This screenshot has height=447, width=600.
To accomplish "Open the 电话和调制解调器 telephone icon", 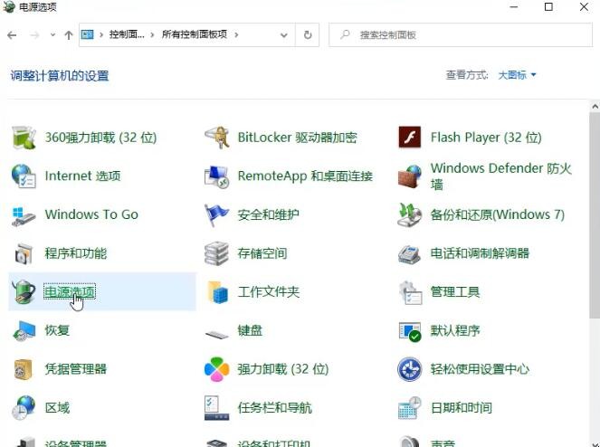I will coord(409,253).
